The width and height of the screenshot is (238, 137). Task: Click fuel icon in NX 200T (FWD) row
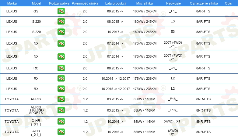click(61, 56)
